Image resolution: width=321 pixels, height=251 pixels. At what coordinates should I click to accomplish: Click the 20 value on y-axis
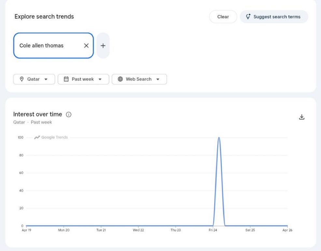21,208
